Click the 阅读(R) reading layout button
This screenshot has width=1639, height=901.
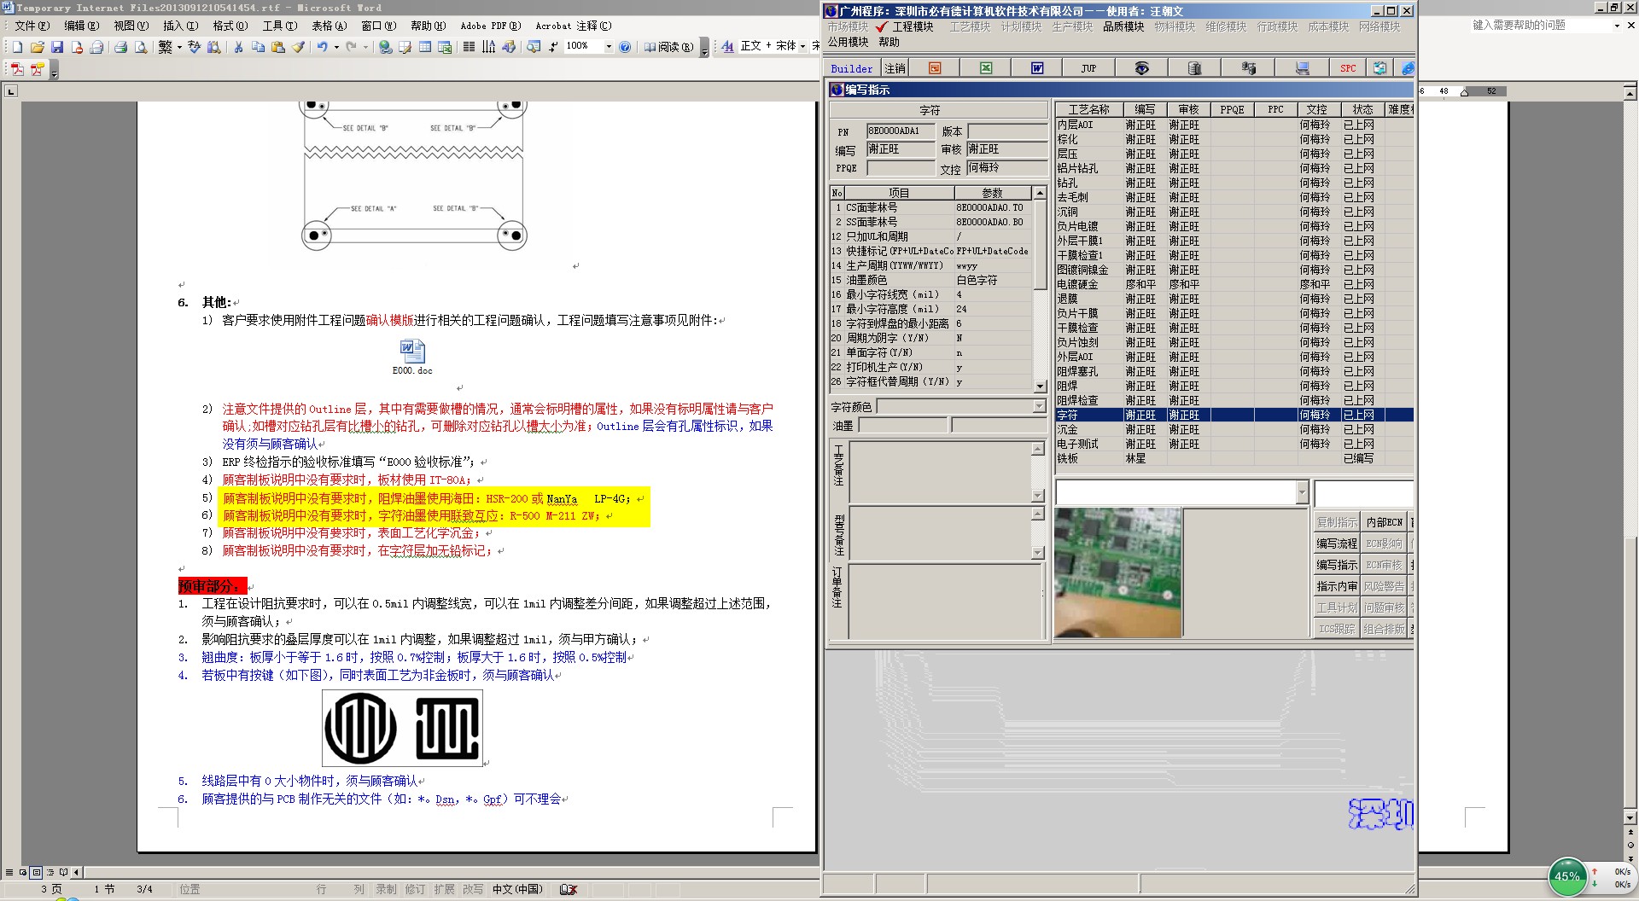point(668,47)
